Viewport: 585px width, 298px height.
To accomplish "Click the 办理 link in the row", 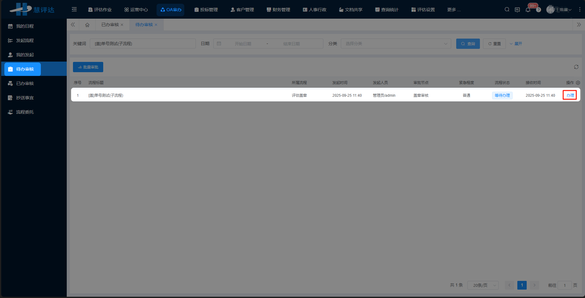I will point(570,95).
